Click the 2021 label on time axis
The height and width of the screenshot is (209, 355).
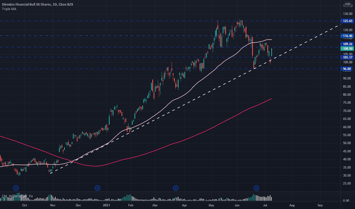(106, 205)
